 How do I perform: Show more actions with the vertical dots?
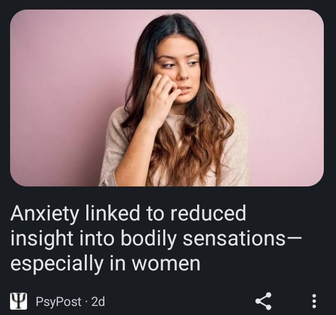[314, 301]
